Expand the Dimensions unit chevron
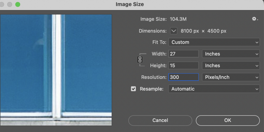264x132 pixels. (x=174, y=31)
